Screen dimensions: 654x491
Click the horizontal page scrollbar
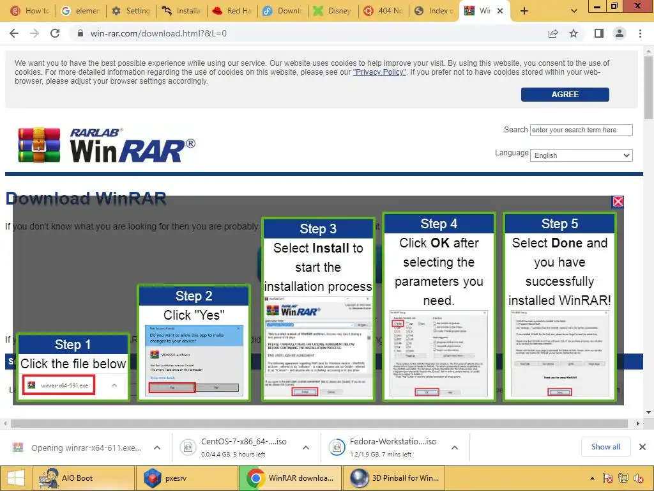(319, 423)
